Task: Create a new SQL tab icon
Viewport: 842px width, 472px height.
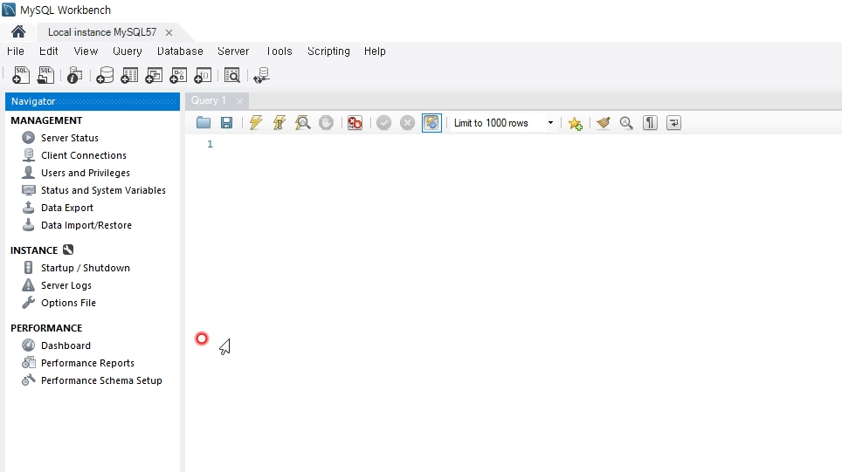Action: click(x=21, y=75)
